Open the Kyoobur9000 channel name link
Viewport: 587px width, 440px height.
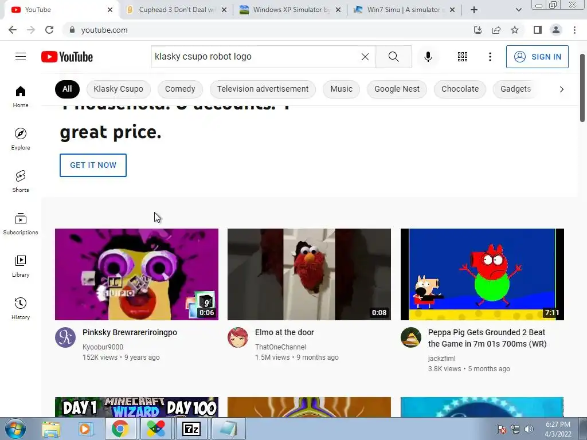(x=103, y=347)
